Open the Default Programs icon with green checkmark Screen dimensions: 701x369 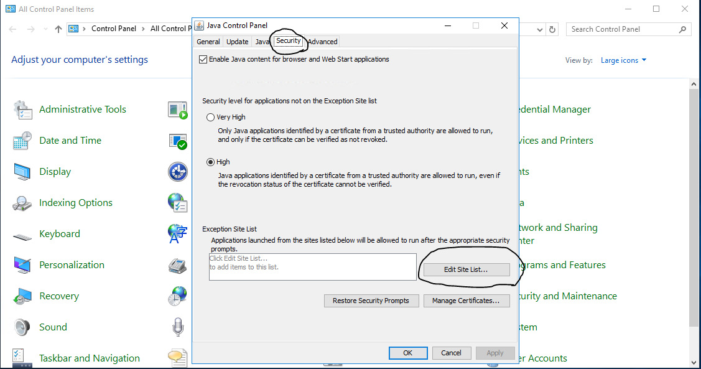pyautogui.click(x=178, y=141)
